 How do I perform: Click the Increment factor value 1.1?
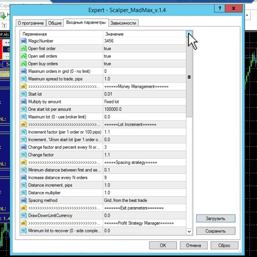point(107,132)
